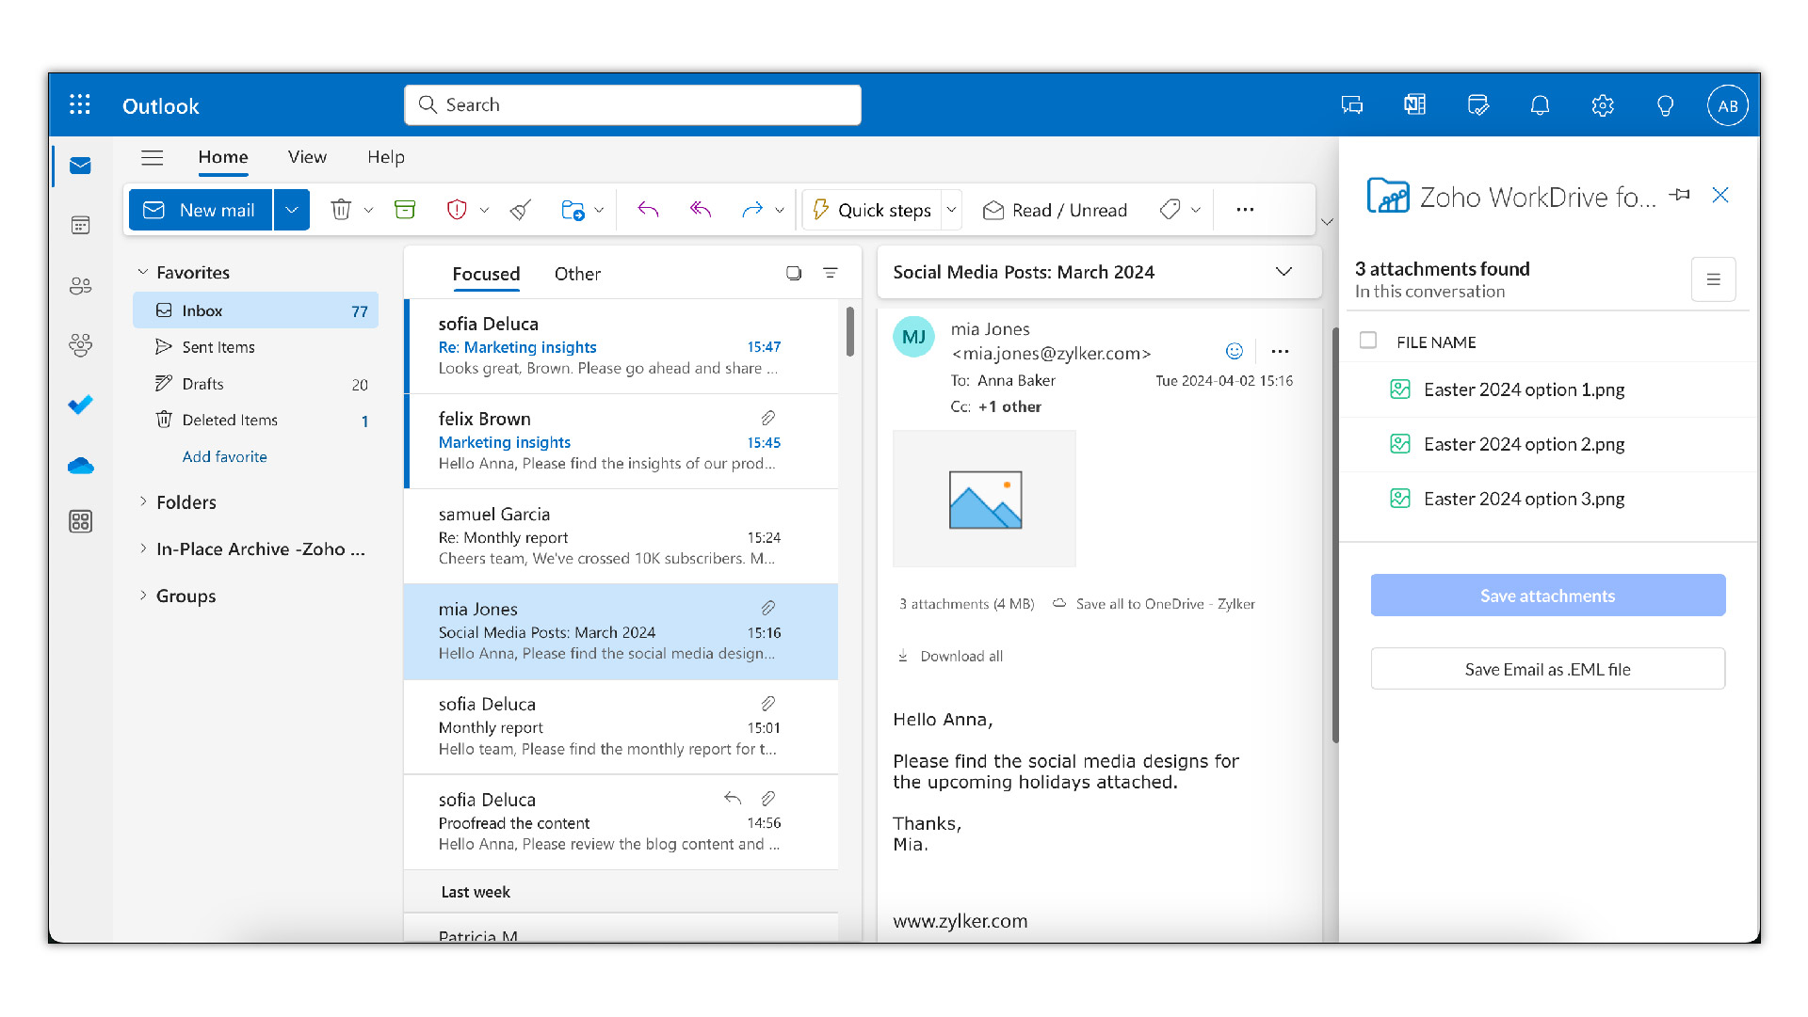Click the Forward arrow icon

coord(751,209)
